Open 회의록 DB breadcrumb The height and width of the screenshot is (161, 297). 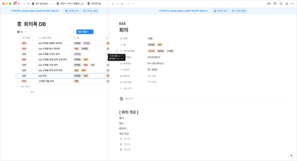(x=94, y=3)
